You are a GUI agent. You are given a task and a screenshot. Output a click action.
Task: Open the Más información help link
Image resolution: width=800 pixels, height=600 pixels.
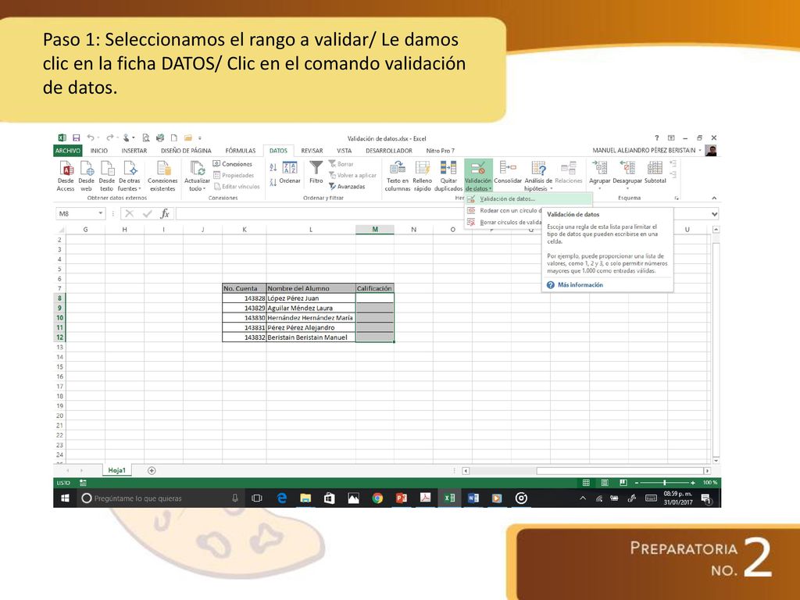point(580,284)
